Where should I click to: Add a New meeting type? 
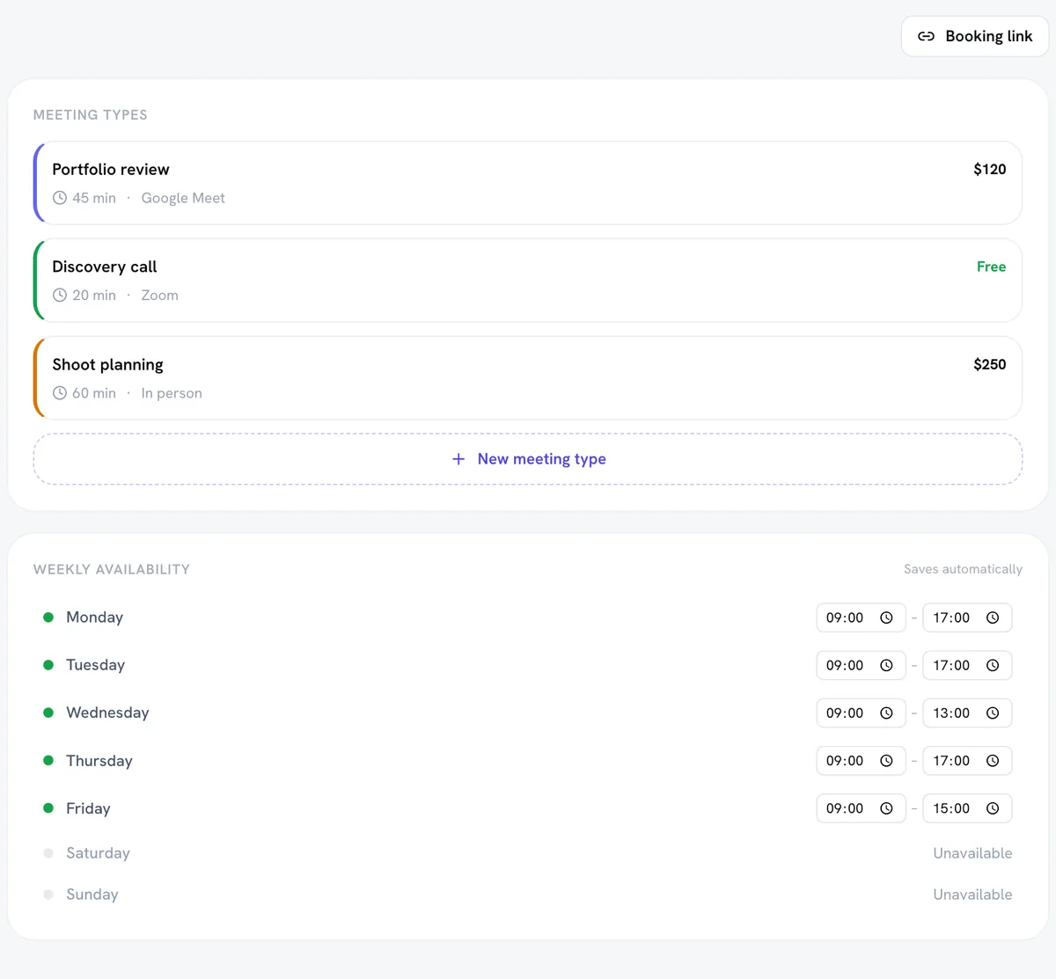click(x=528, y=459)
